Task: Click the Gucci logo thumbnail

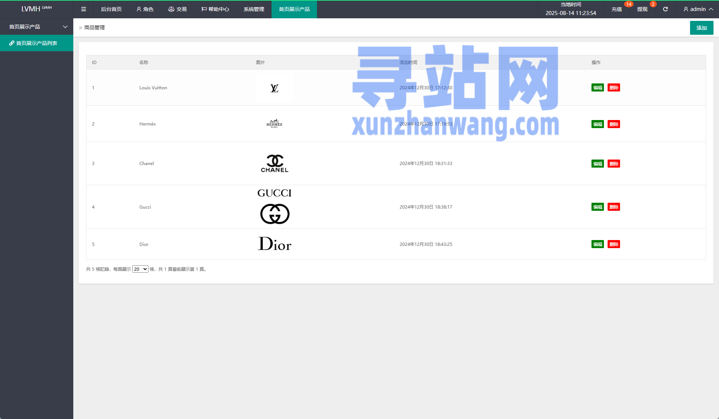Action: click(x=274, y=207)
